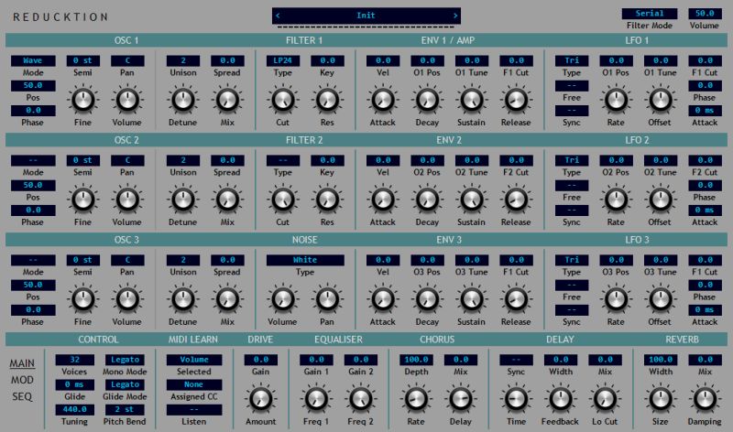Image resolution: width=733 pixels, height=432 pixels.
Task: Switch to the MAIN page
Action: (x=22, y=363)
